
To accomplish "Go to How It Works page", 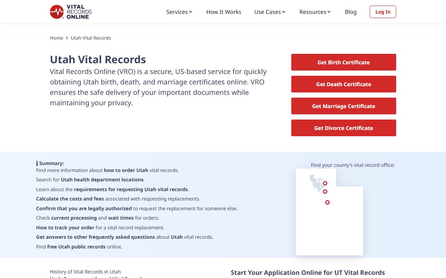I will pyautogui.click(x=224, y=12).
